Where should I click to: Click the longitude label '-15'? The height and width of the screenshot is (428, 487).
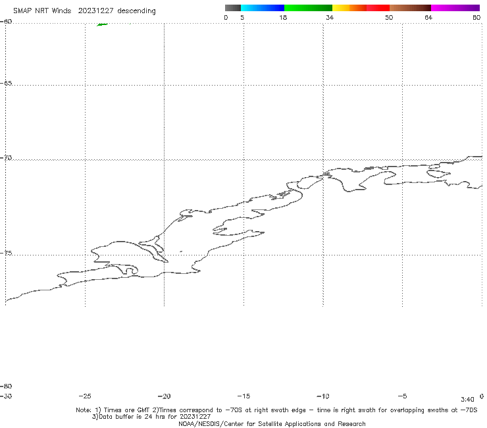tap(244, 396)
